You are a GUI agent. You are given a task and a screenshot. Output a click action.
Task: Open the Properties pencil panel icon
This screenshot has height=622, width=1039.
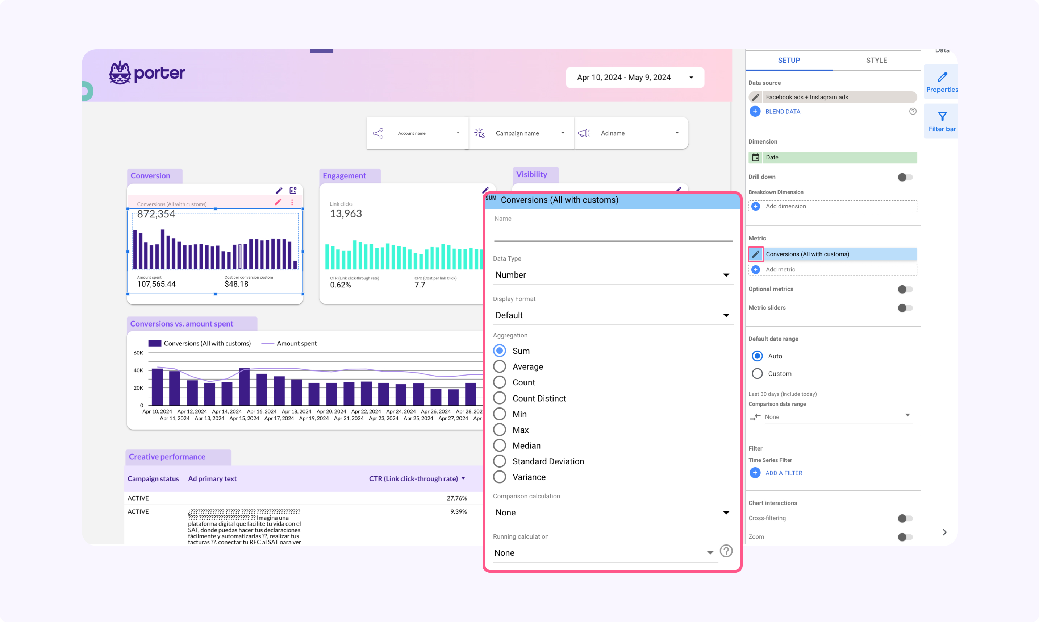(x=942, y=77)
